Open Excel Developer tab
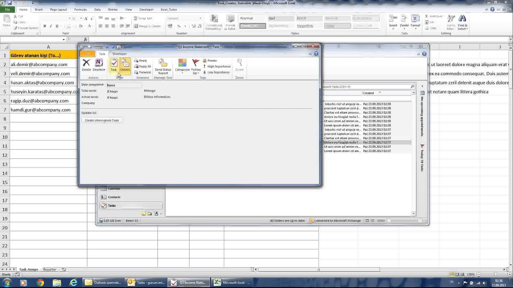513x288 pixels. (x=146, y=10)
